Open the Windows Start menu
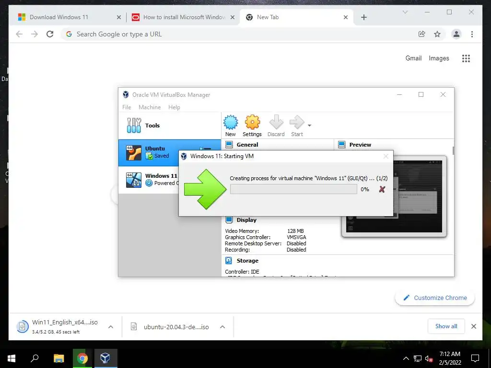The width and height of the screenshot is (491, 368). pyautogui.click(x=12, y=358)
